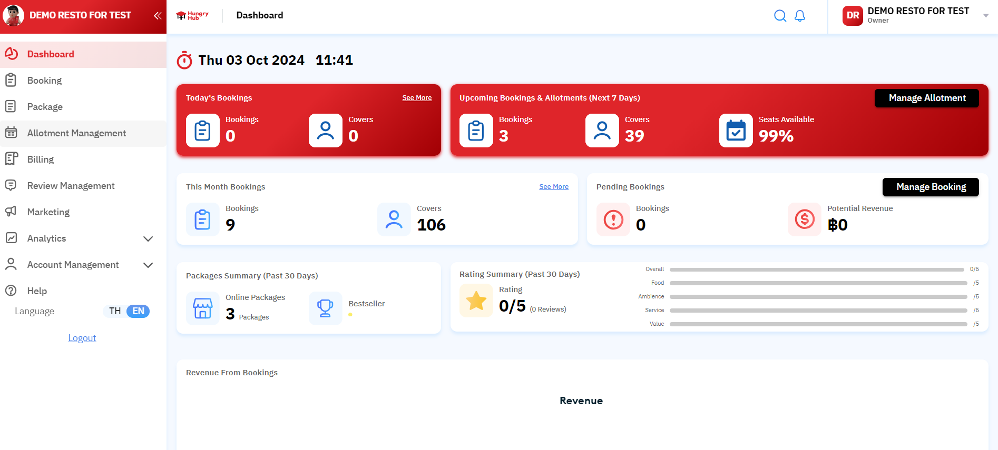The image size is (998, 450).
Task: Open the account dropdown arrow at top right
Action: coord(985,16)
